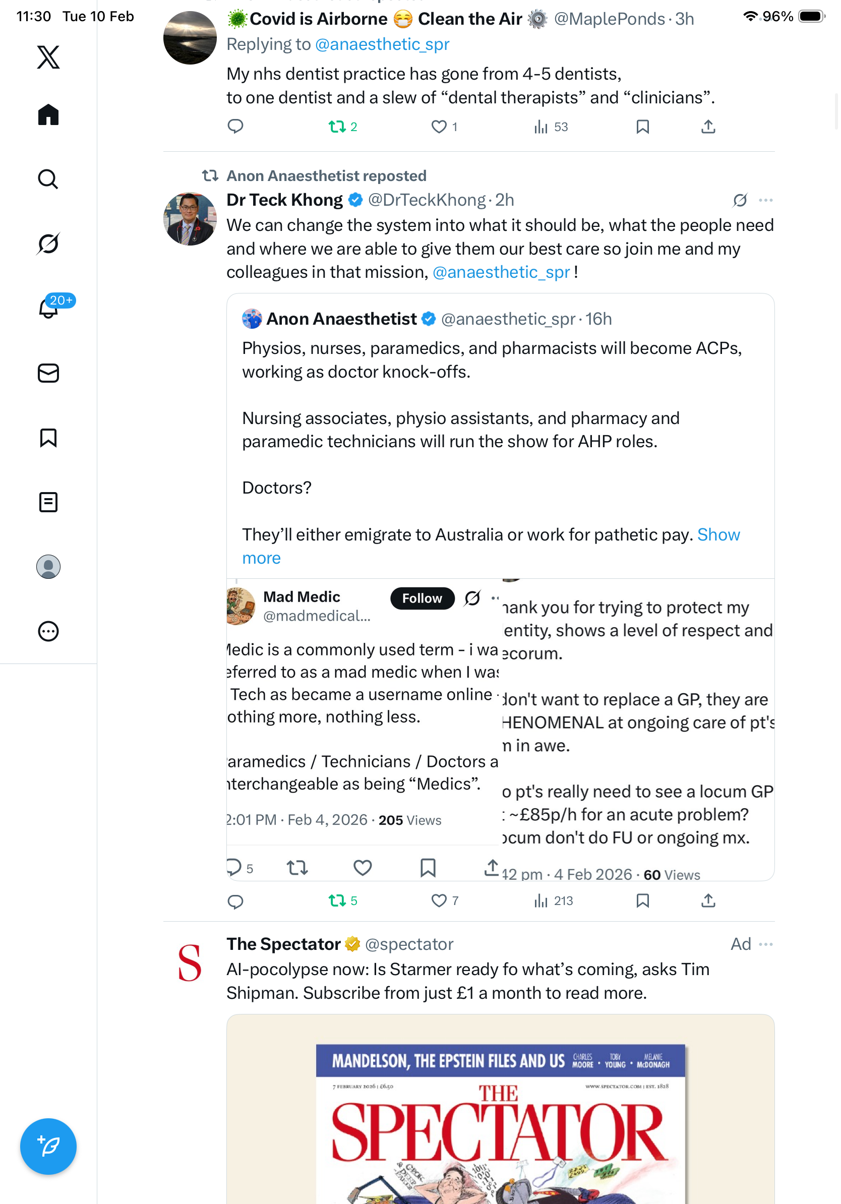Viewport: 841px width, 1204px height.
Task: Open the ad options menu for The Spectator
Action: (765, 944)
